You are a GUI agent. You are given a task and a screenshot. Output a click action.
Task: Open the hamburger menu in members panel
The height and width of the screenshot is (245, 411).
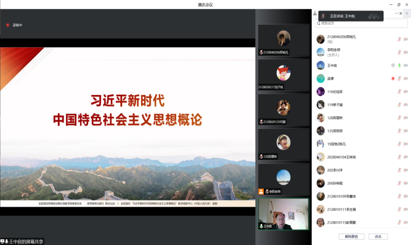pos(407,13)
